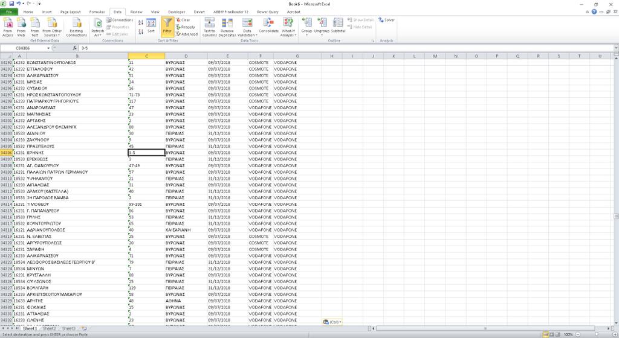Open the ABBYY FineReader 12 tab
Screen dimensions: 619x338
[x=231, y=12]
